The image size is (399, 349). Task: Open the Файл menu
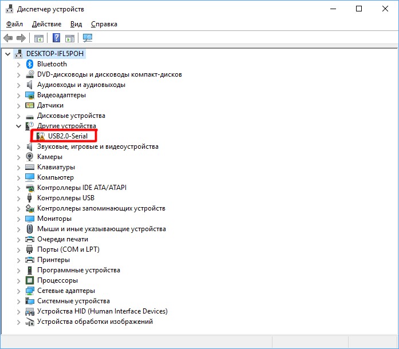coord(14,24)
